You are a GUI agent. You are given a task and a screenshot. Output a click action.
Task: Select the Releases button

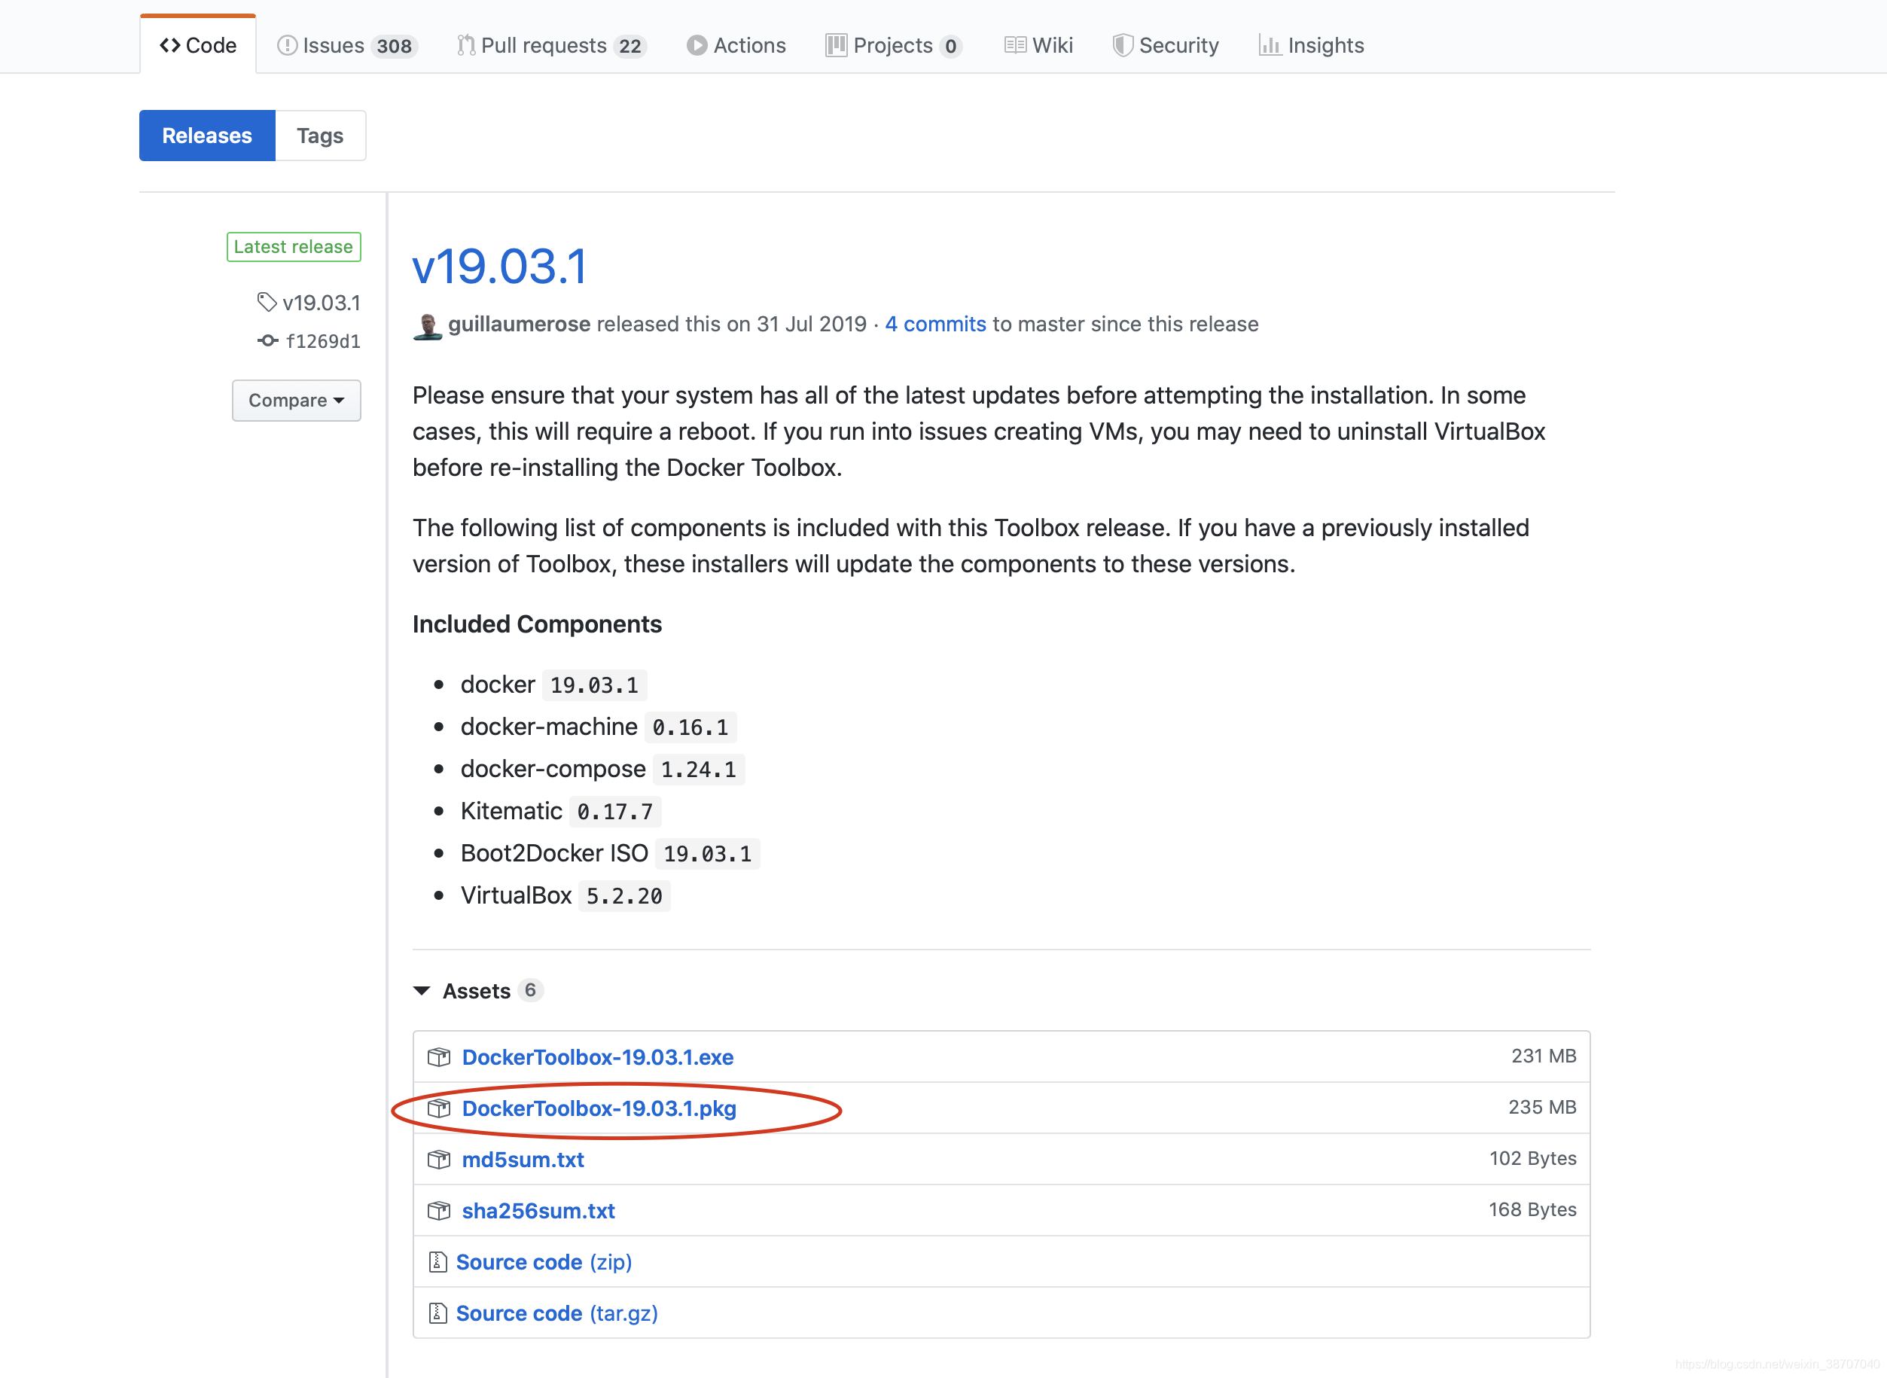[x=207, y=135]
